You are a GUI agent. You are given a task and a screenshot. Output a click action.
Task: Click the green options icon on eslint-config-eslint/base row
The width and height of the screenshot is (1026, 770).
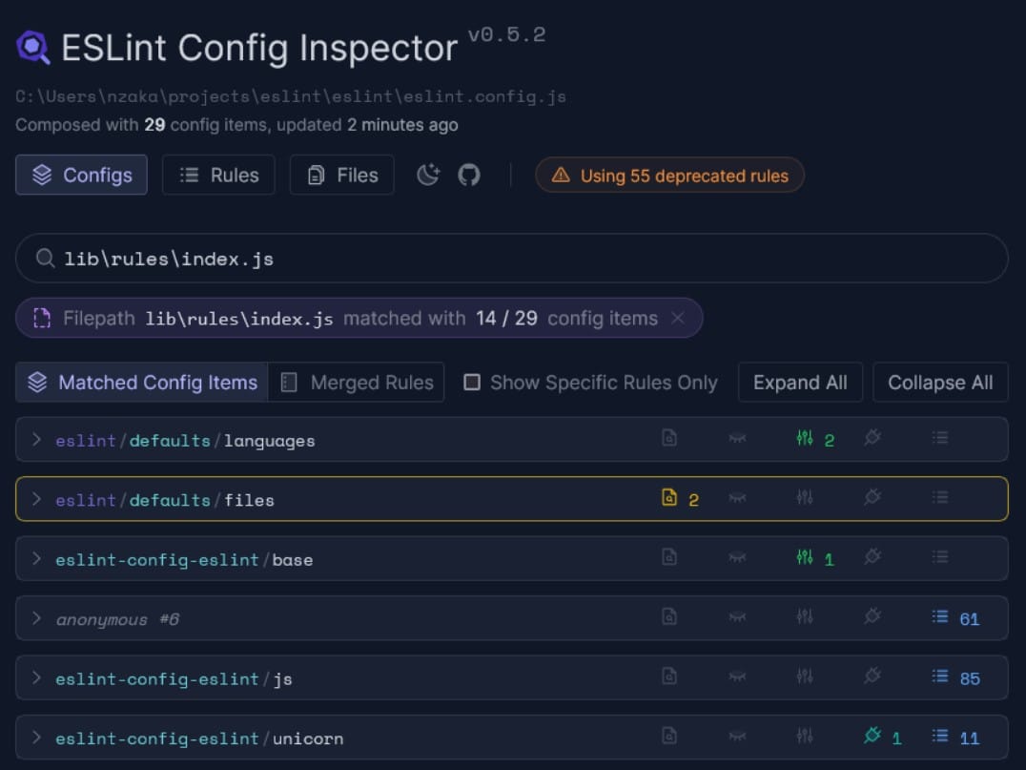pyautogui.click(x=805, y=557)
